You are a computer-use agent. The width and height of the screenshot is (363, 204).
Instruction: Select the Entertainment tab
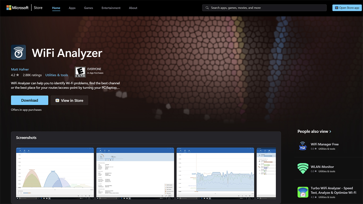click(x=111, y=8)
